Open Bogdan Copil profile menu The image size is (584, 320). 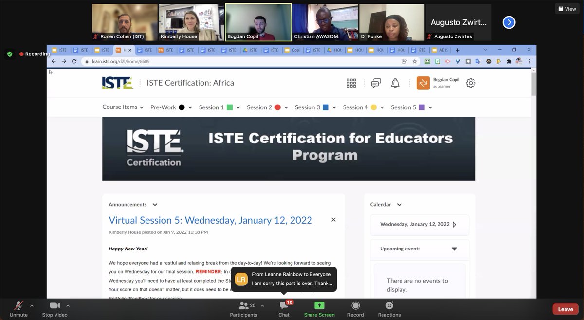tap(437, 83)
